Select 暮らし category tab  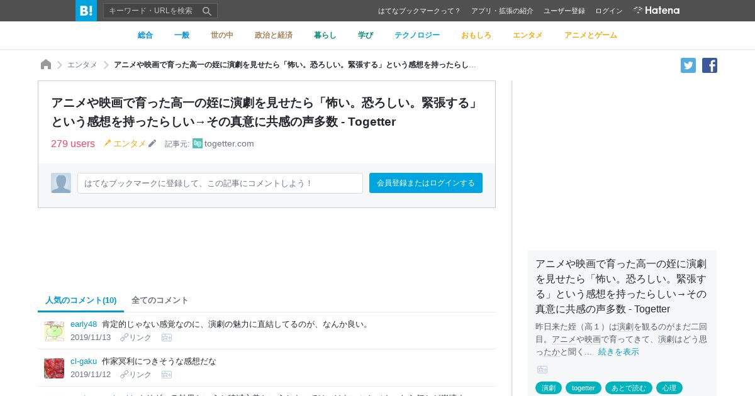325,35
